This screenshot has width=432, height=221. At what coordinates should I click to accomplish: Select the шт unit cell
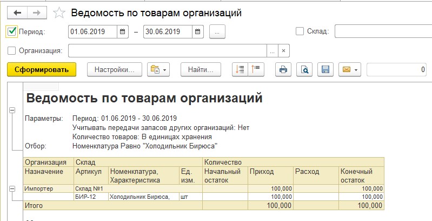click(191, 197)
